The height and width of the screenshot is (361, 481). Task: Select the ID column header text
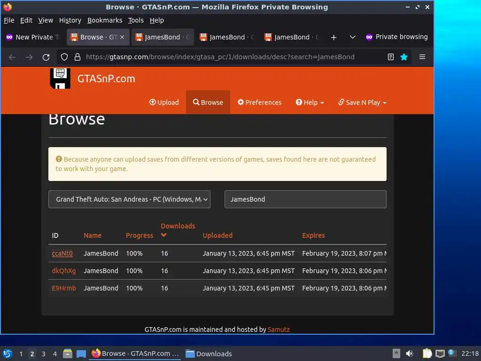click(55, 235)
